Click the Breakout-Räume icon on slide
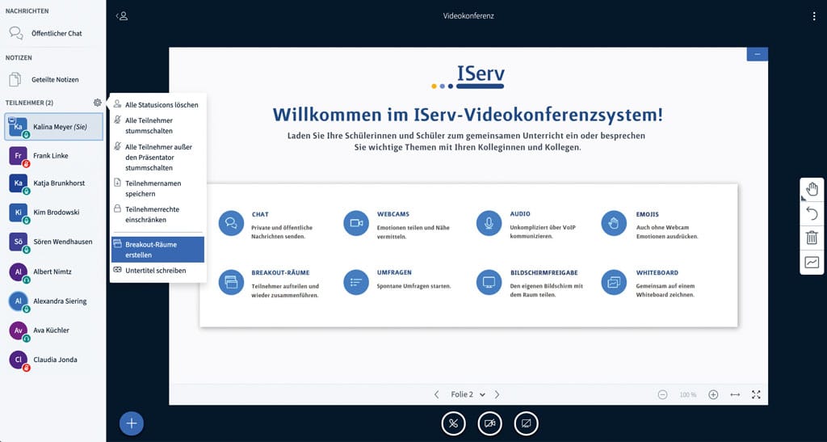The height and width of the screenshot is (442, 827). coord(231,282)
